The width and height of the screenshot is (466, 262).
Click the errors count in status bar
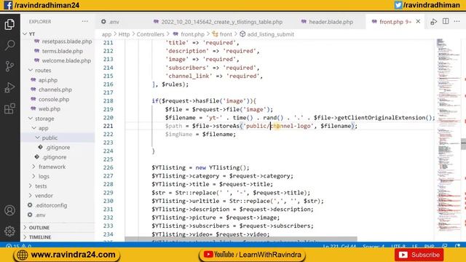[x=12, y=246]
